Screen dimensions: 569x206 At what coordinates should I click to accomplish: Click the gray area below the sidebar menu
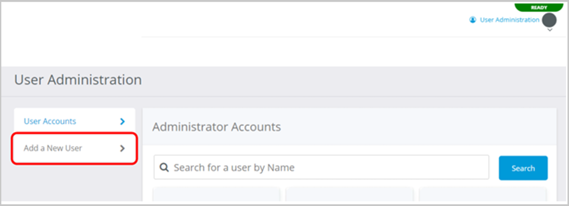[x=73, y=183]
